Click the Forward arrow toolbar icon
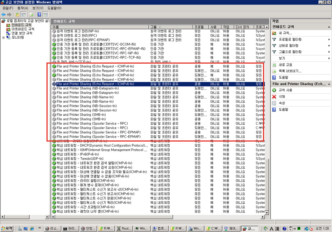 tap(9, 15)
